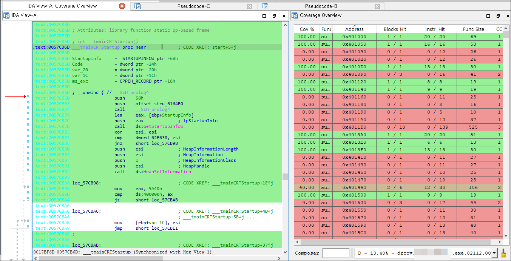This screenshot has width=511, height=261.
Task: Click the dword_62E638 operand
Action: (154, 138)
